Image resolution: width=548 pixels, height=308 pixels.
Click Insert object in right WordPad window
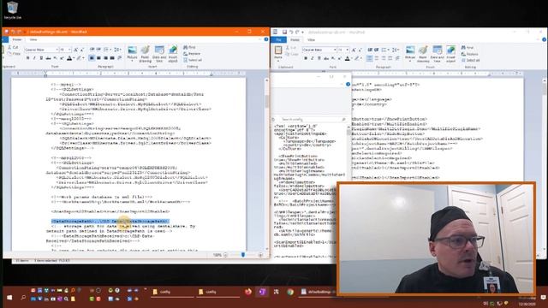[x=451, y=54]
